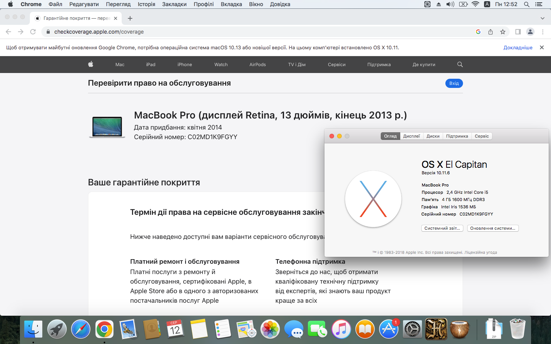This screenshot has width=551, height=344.
Task: Open Профілі menu in the menu bar
Action: 204,4
